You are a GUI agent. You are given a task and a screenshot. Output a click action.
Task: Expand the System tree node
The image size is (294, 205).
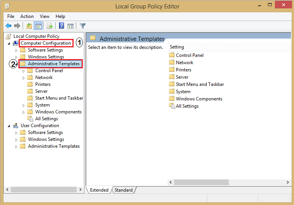tap(23, 105)
